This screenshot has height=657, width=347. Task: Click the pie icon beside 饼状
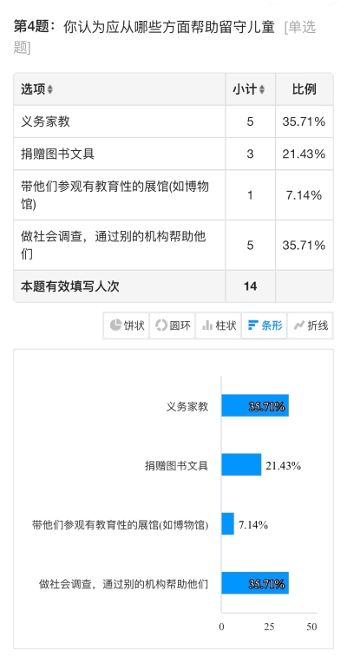click(115, 325)
